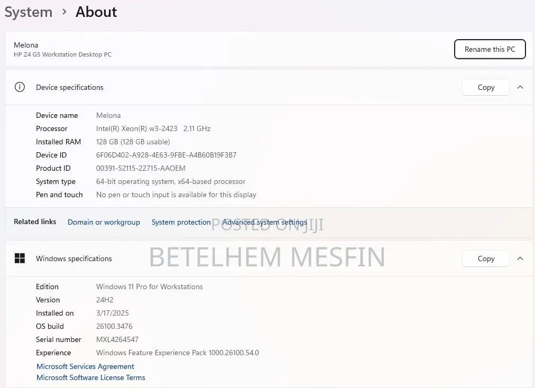Collapse the Device specifications section chevron
Image resolution: width=535 pixels, height=388 pixels.
[x=520, y=87]
